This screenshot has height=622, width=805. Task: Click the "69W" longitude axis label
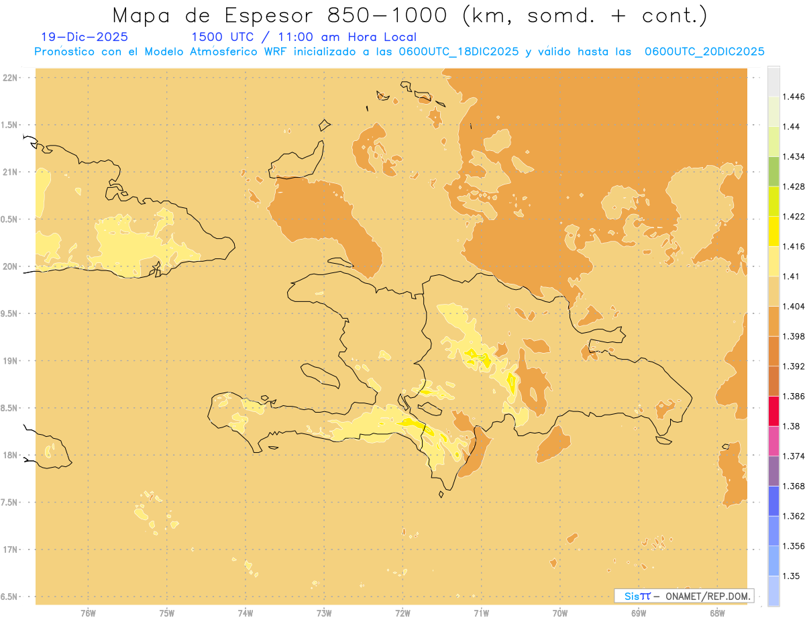point(639,613)
